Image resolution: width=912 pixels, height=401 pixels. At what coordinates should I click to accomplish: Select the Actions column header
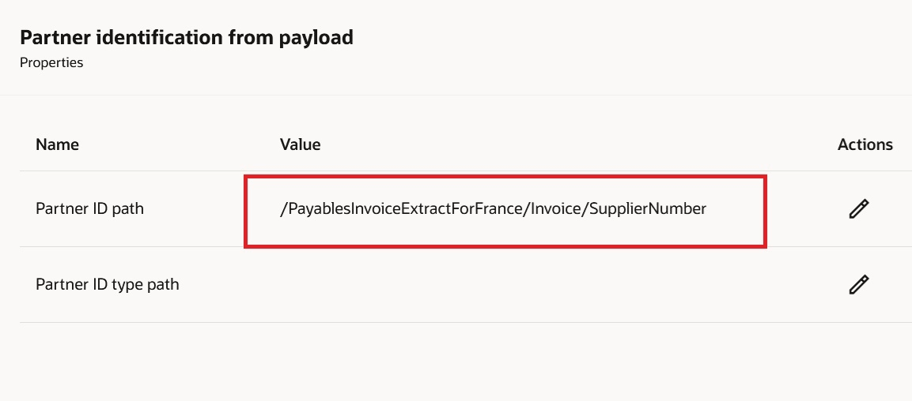pyautogui.click(x=865, y=144)
